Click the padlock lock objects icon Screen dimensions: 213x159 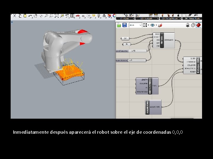pos(104,16)
